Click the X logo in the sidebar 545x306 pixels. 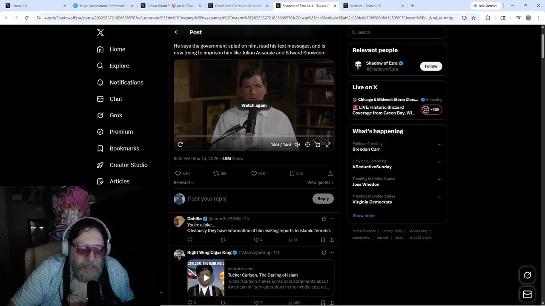(x=100, y=33)
